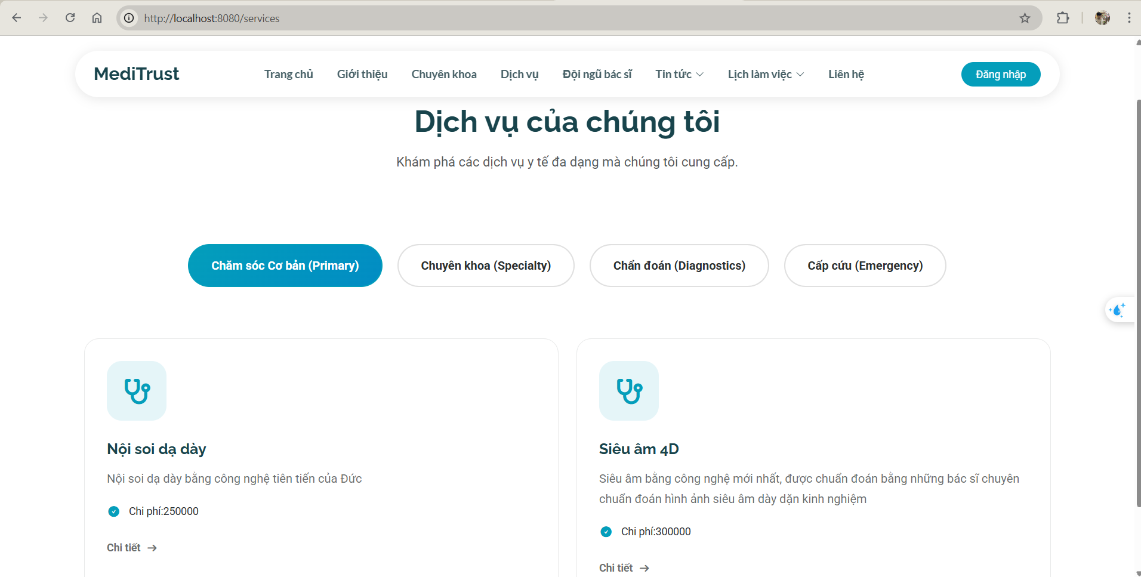Select the Cấp cứu (Emergency) filter
Screen dimensions: 1141x577
(865, 266)
